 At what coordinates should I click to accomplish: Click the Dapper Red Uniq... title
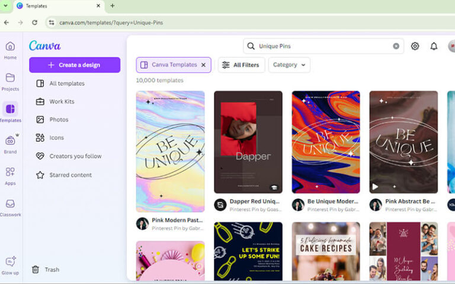(255, 201)
